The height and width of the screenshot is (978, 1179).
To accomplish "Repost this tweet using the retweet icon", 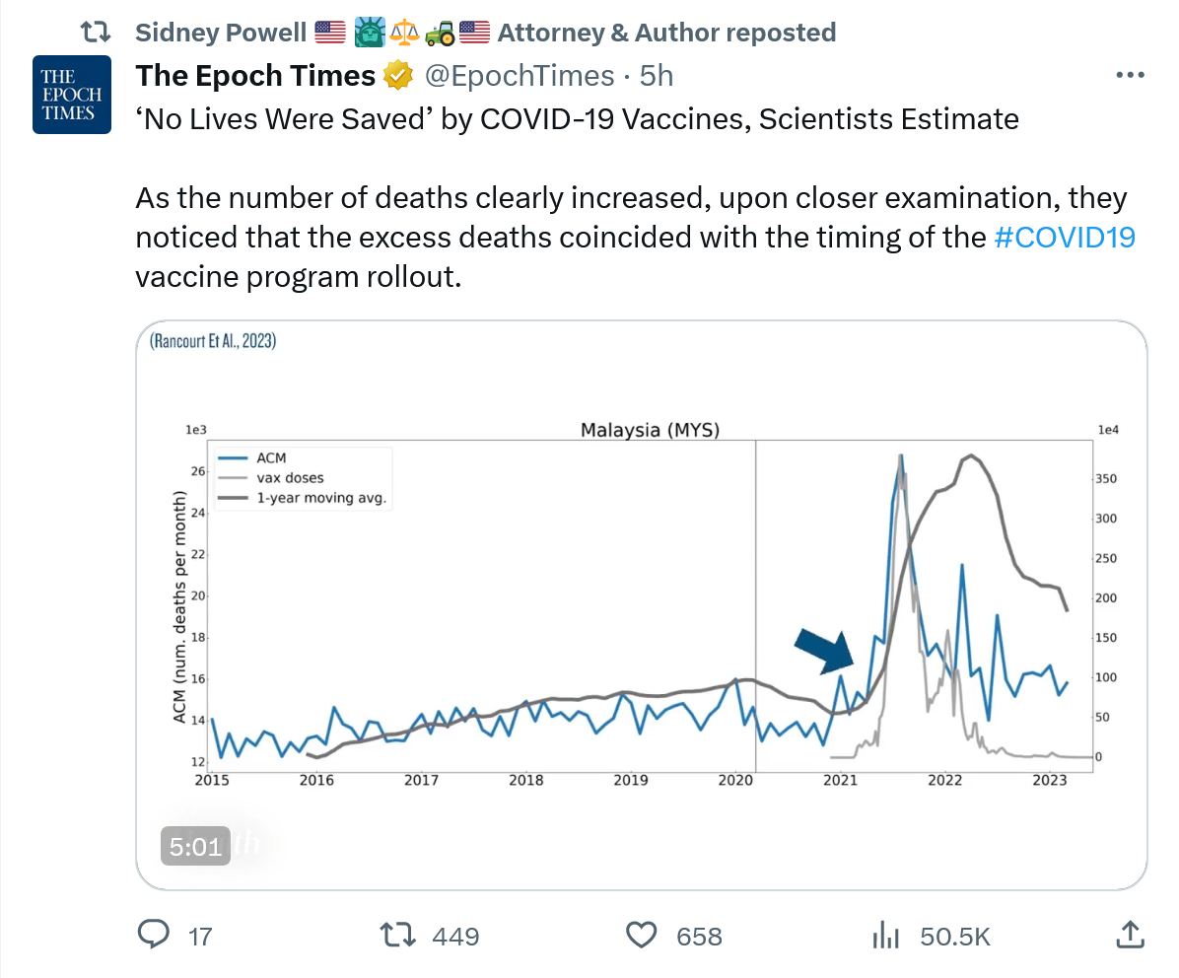I will [x=400, y=935].
